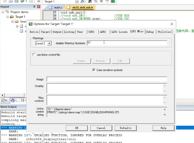Click the disable Warning Numbers input field

127,43
